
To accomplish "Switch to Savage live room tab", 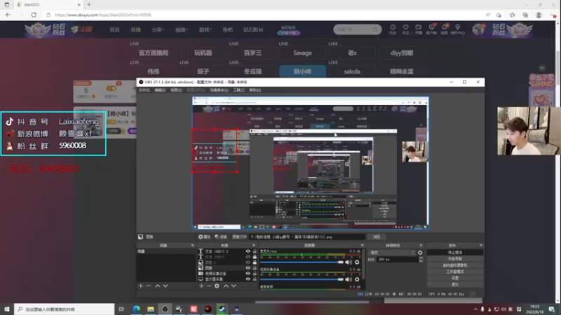I will [x=302, y=53].
